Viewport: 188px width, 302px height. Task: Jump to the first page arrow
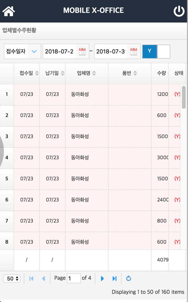[x=31, y=278]
